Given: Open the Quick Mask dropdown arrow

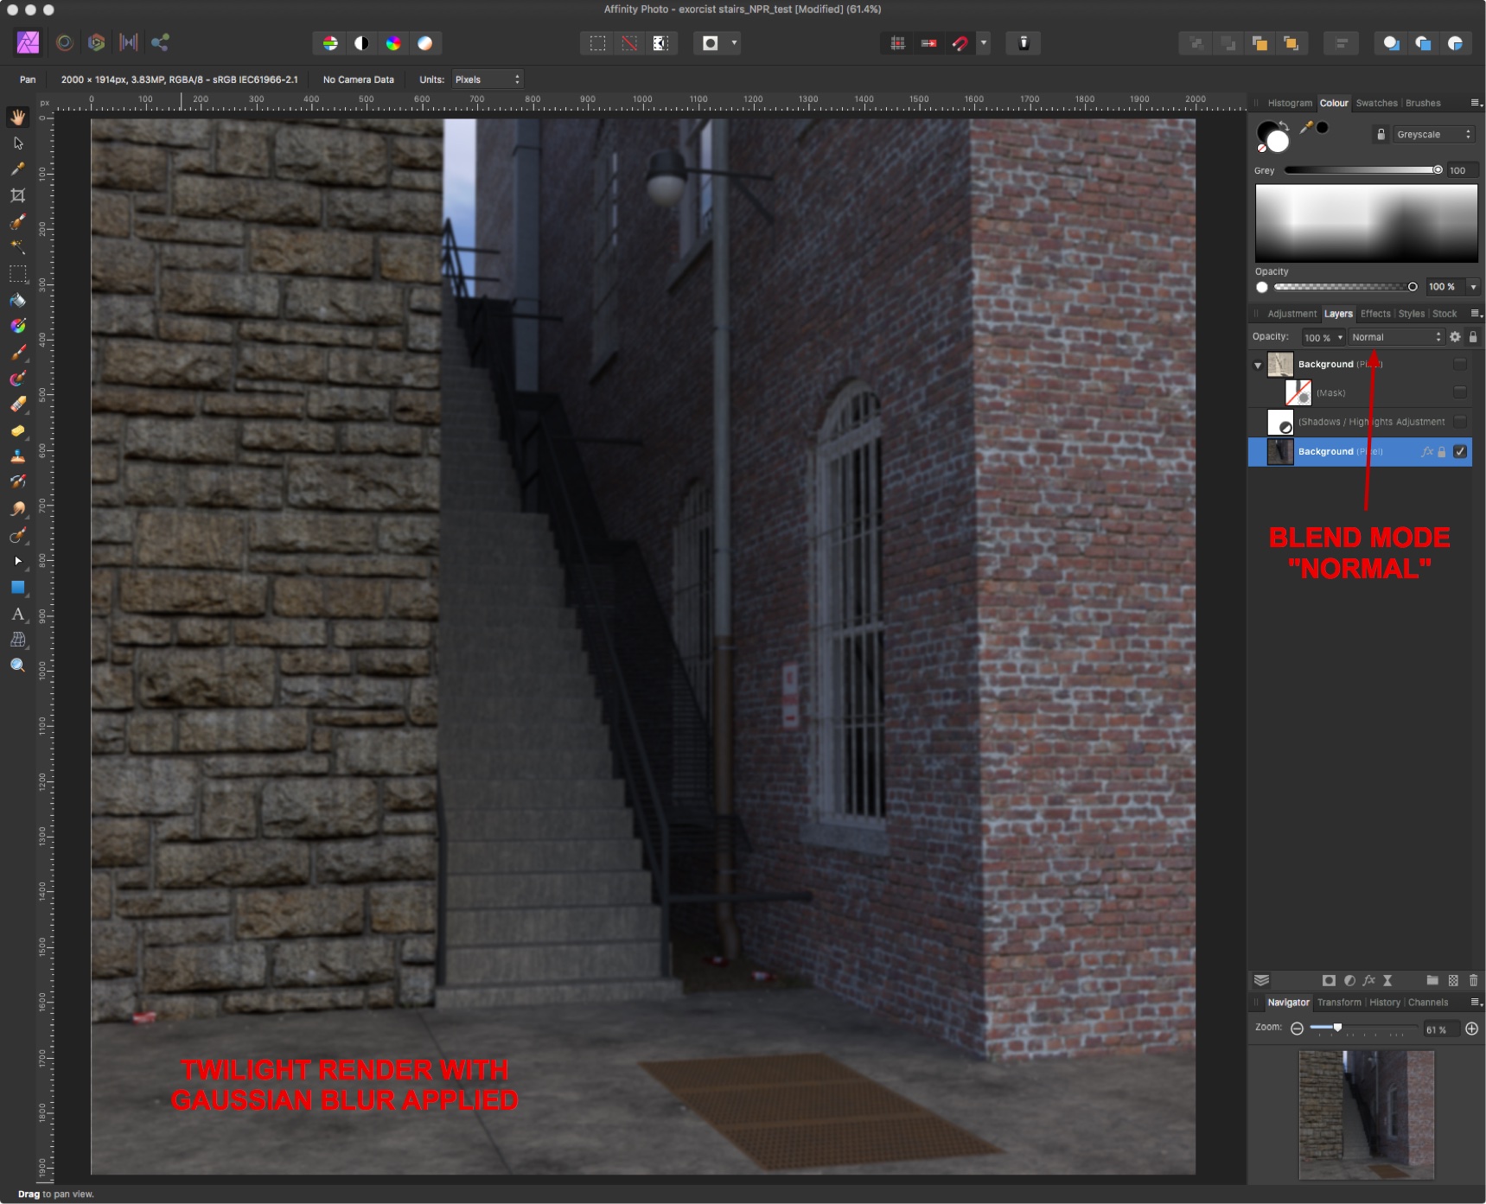Looking at the screenshot, I should tap(734, 43).
